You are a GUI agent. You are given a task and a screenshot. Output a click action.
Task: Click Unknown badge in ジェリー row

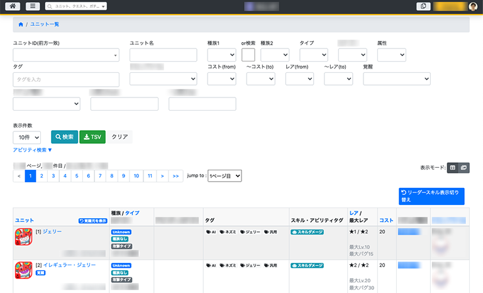121,232
